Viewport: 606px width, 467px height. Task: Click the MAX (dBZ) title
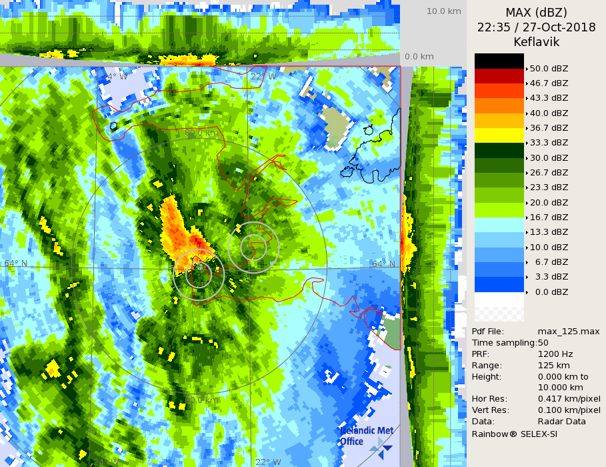pos(536,13)
